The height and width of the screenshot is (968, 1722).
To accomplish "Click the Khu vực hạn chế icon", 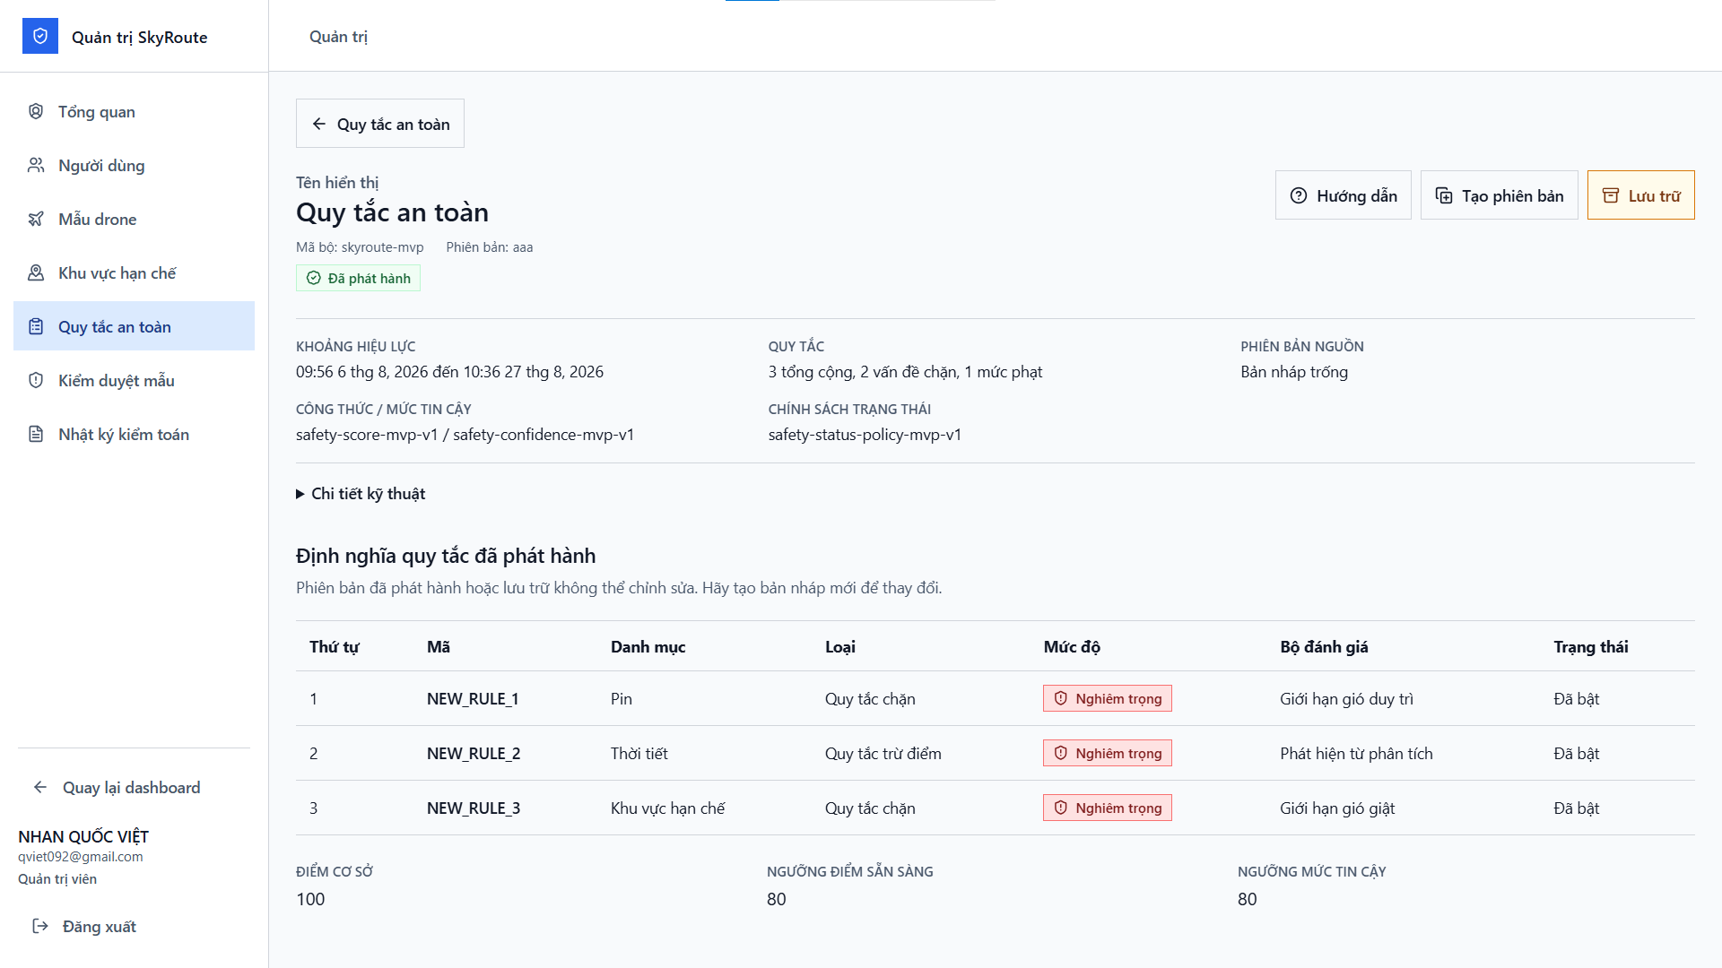I will coord(36,272).
